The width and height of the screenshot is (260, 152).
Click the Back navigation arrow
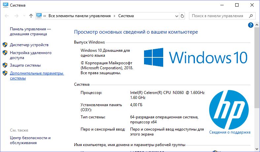(x=7, y=16)
